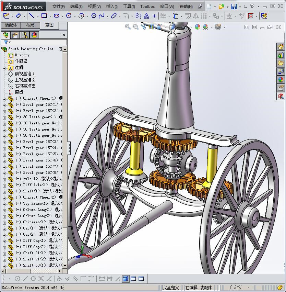The image size is (286, 292).
Task: Toggle the point snap in bottom toolbar
Action: click(10, 279)
